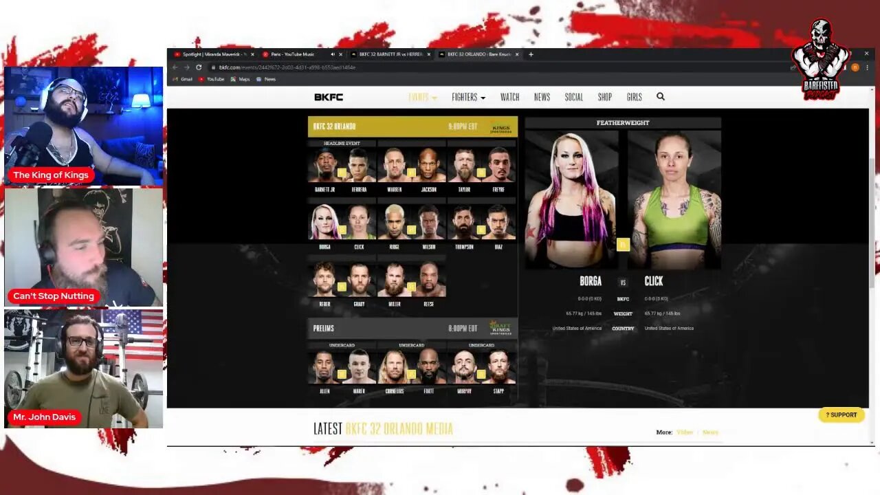
Task: Open a new browser tab with plus
Action: 531,54
